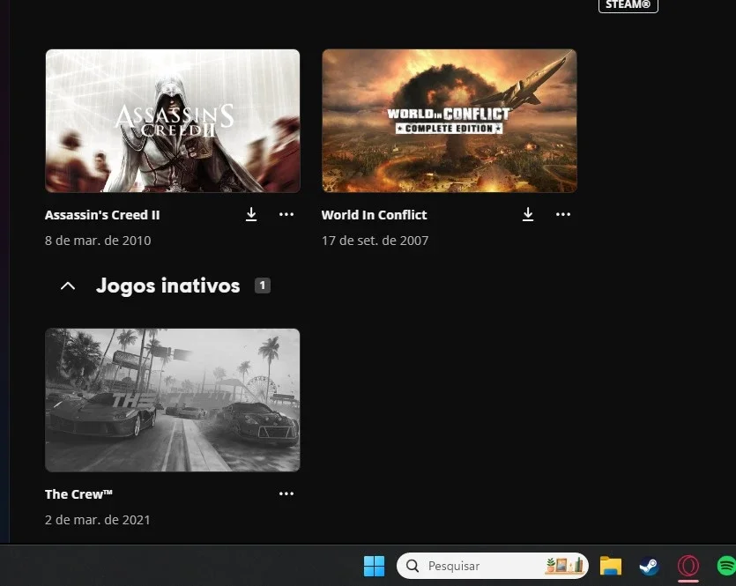736x586 pixels.
Task: Open The Crew more options menu
Action: [x=286, y=493]
